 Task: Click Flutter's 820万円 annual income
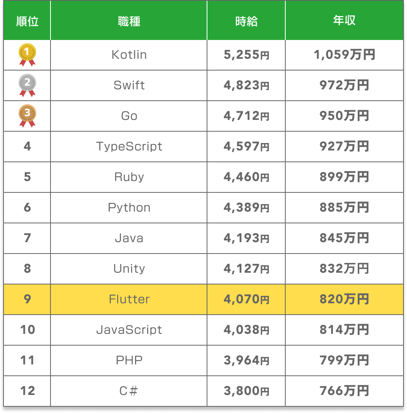344,299
